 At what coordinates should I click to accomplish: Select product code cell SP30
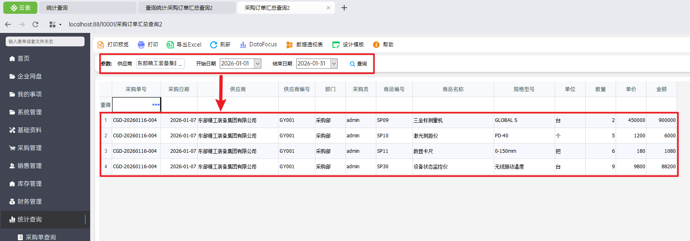click(x=394, y=167)
